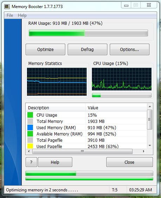The width and height of the screenshot is (161, 198).
Task: Click the blue Used Memory color square
Action: 30,127
